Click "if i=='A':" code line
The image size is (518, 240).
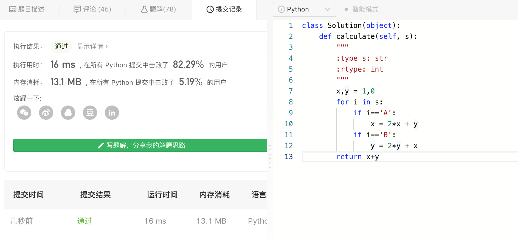(x=375, y=113)
